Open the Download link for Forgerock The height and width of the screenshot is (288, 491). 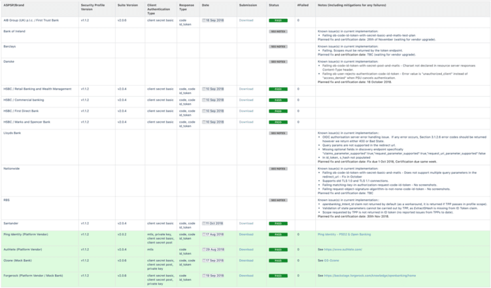click(x=246, y=276)
